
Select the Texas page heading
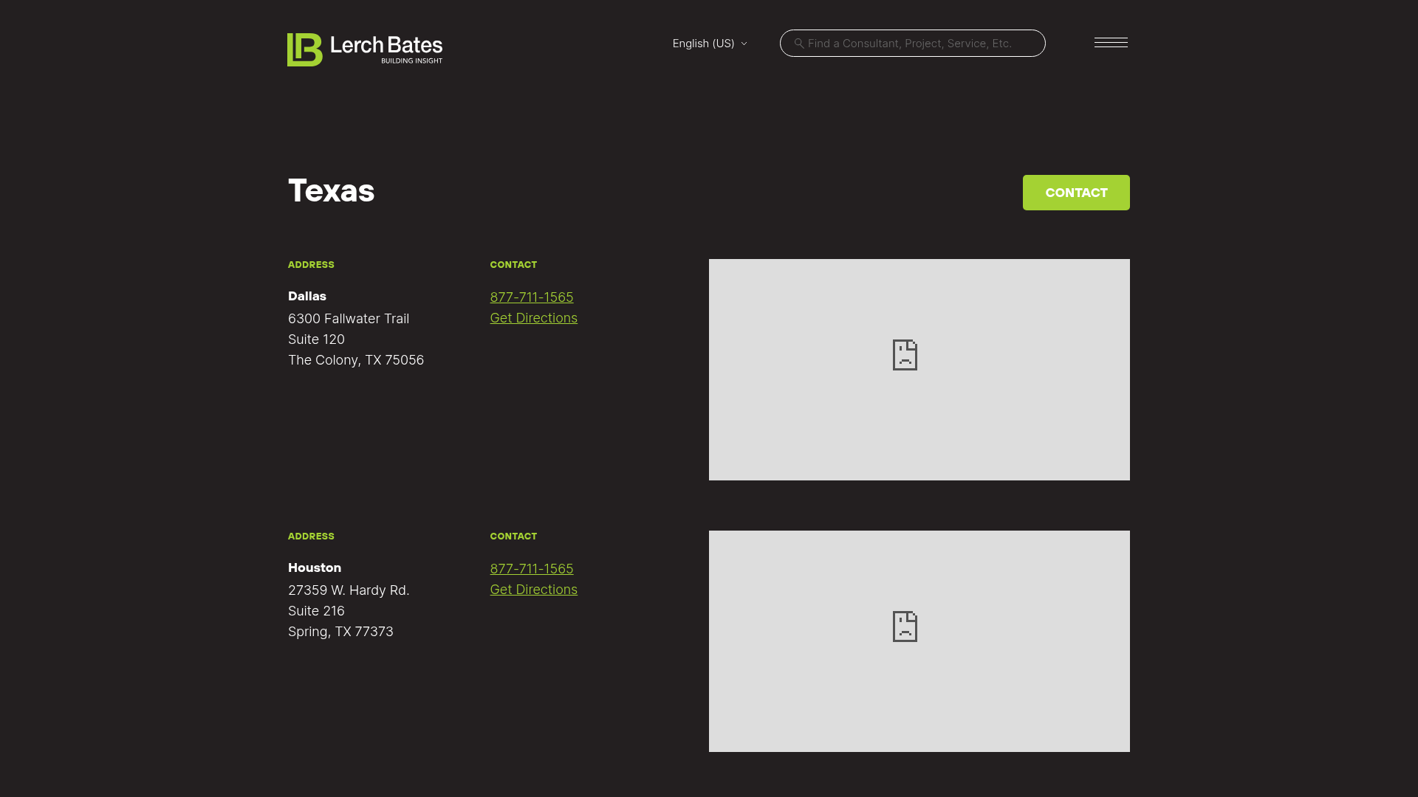tap(331, 190)
